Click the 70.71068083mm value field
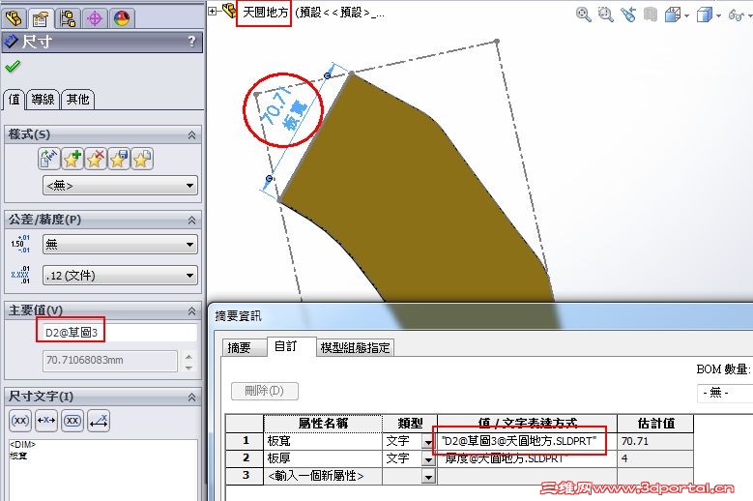This screenshot has height=501, width=753. (110, 360)
